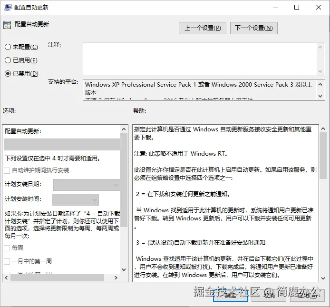This screenshot has height=307, width=330.
Task: Toggle 自动维护期间执行安装 checkbox
Action: (x=7, y=170)
